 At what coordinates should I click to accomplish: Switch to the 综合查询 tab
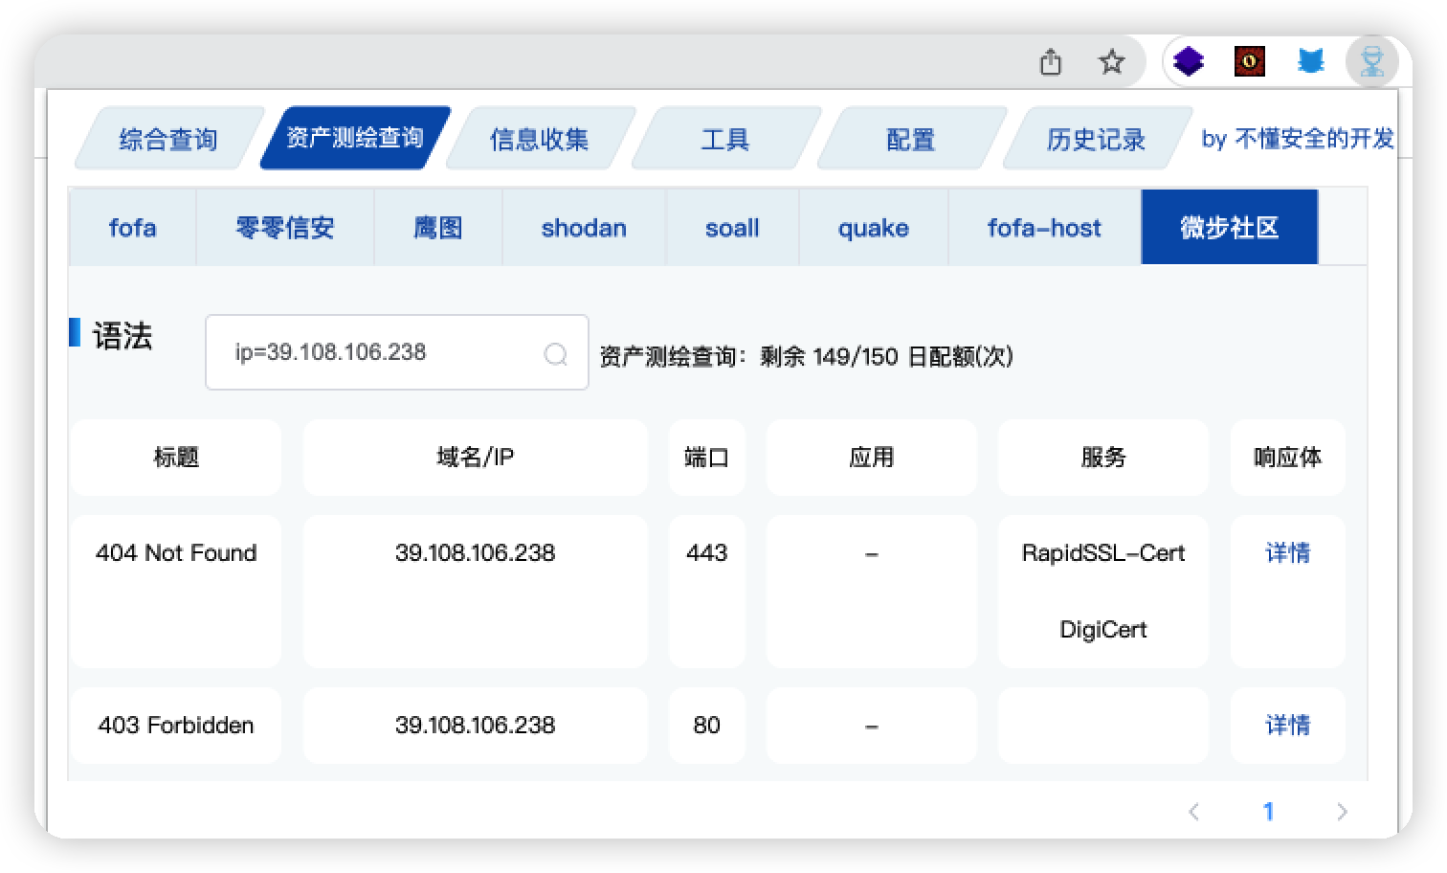click(168, 139)
